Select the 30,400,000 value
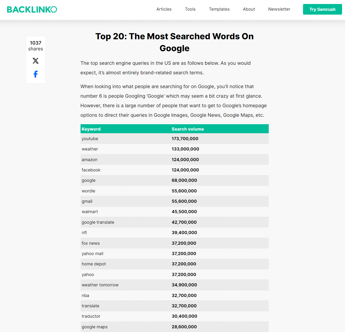This screenshot has height=332, width=345. tap(184, 316)
